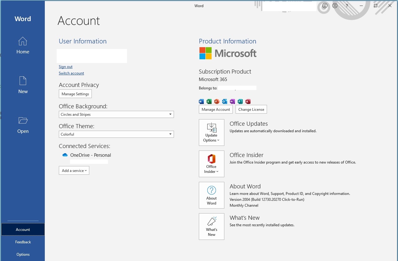Open the Add a service dropdown
Image resolution: width=398 pixels, height=261 pixels.
74,170
